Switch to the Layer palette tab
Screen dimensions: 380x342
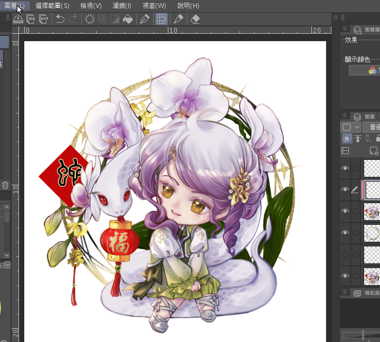364,117
